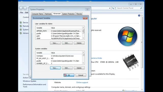Select the gradle system variable row
Image resolution: width=163 pixels, height=92 pixels.
pyautogui.click(x=59, y=61)
